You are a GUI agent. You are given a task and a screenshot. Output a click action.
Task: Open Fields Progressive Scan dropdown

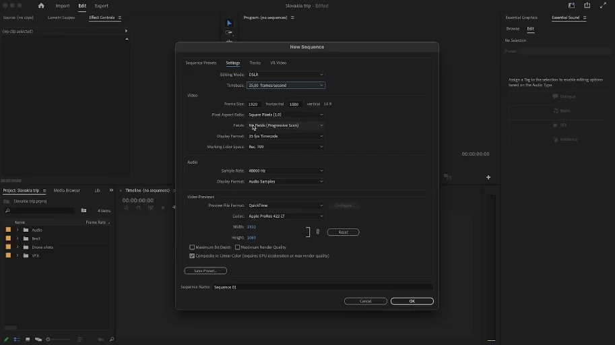[x=286, y=125]
